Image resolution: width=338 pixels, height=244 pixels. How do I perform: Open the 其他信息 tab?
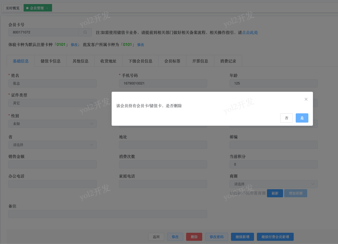click(81, 61)
